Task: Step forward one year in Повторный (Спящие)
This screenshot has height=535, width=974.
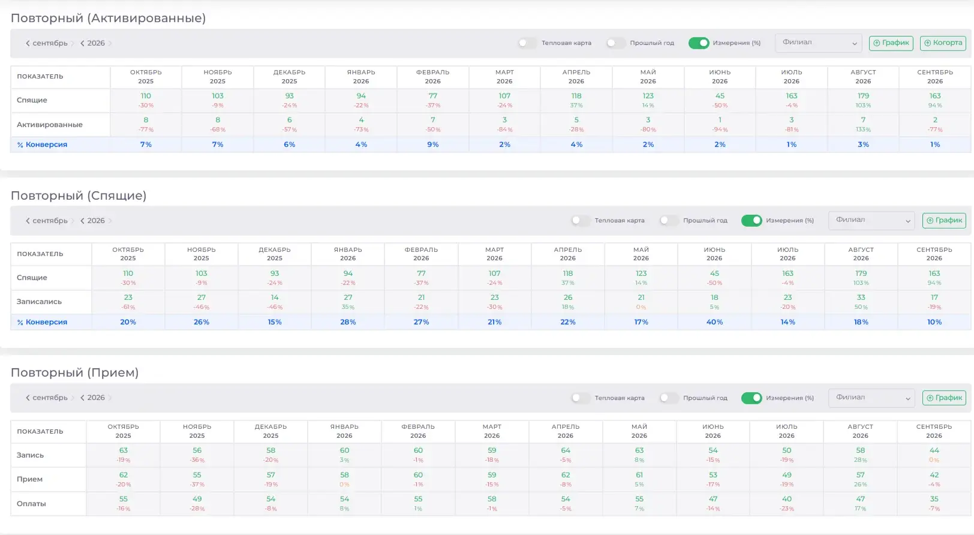Action: [110, 221]
